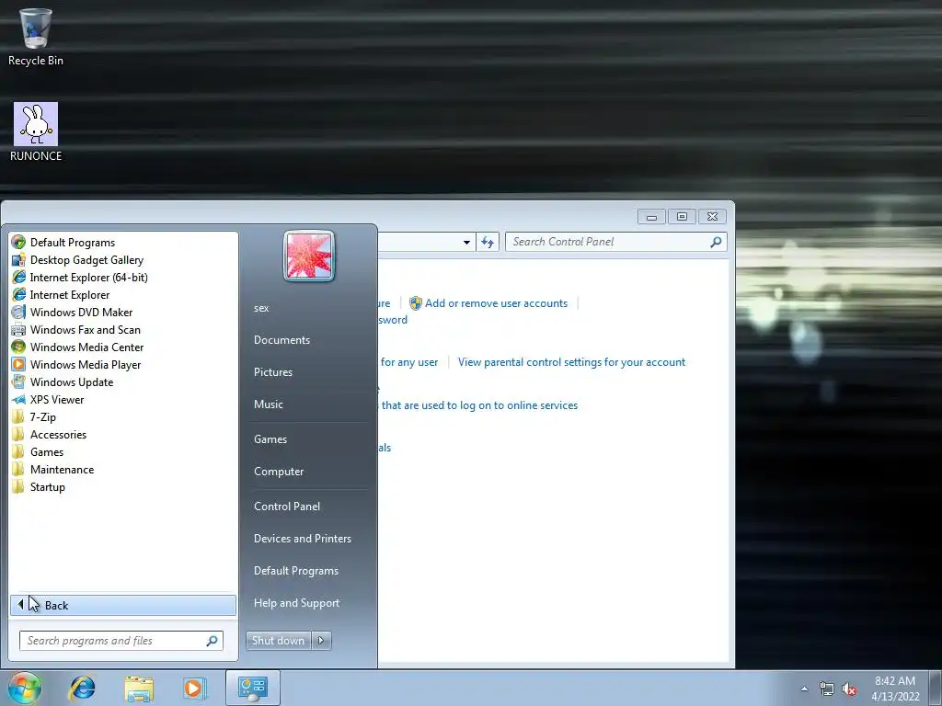The height and width of the screenshot is (706, 942).
Task: Open Music from Start menu
Action: (x=269, y=404)
